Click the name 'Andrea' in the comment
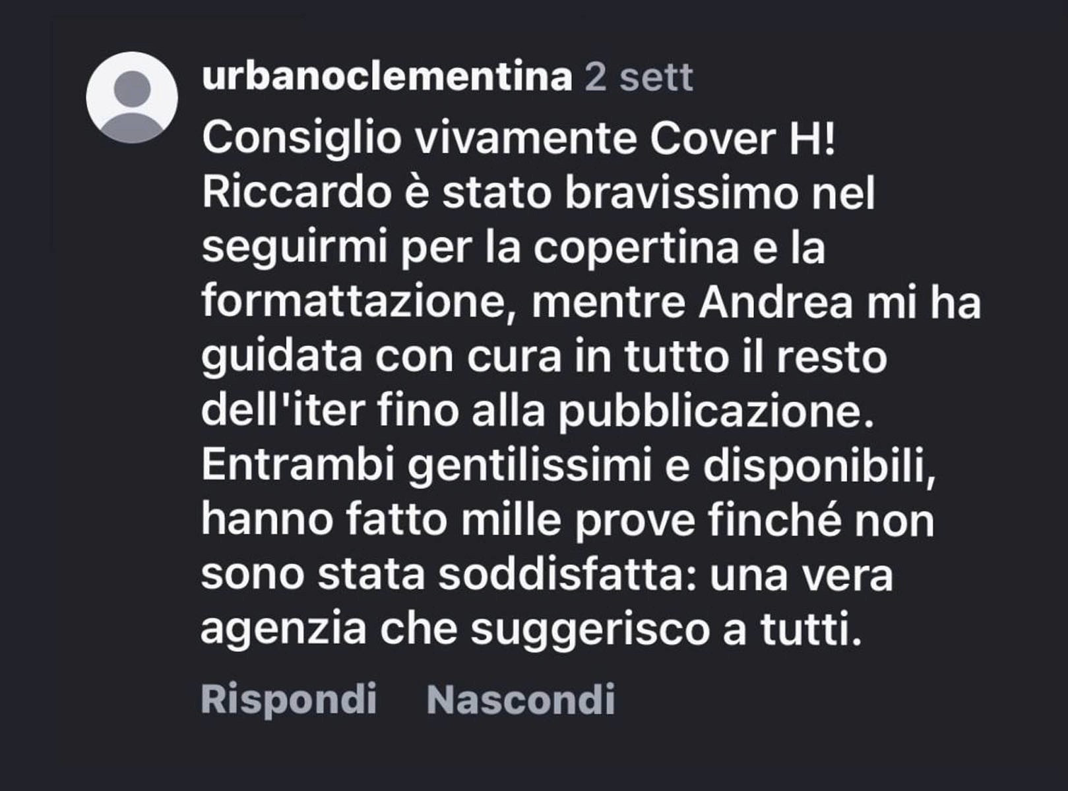The width and height of the screenshot is (1068, 791). [776, 303]
